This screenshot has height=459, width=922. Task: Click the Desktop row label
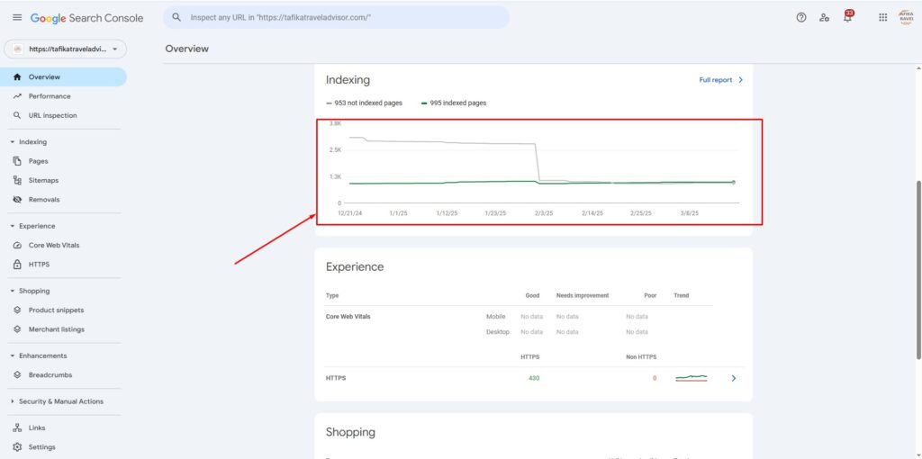coord(497,332)
